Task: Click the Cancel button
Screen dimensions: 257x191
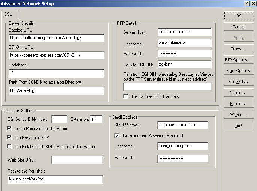Action: point(238,27)
